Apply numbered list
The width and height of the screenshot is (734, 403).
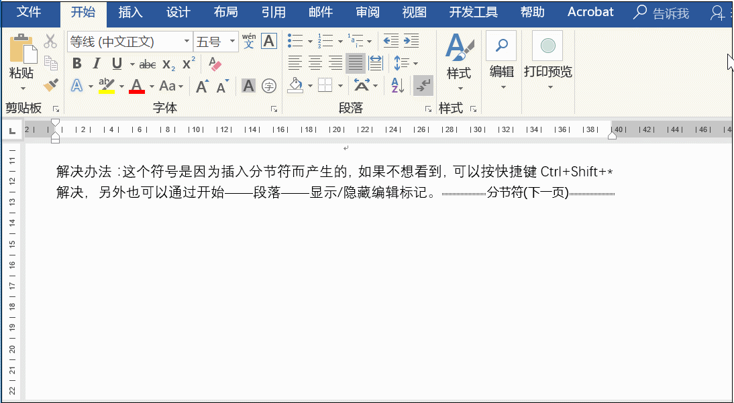point(325,41)
